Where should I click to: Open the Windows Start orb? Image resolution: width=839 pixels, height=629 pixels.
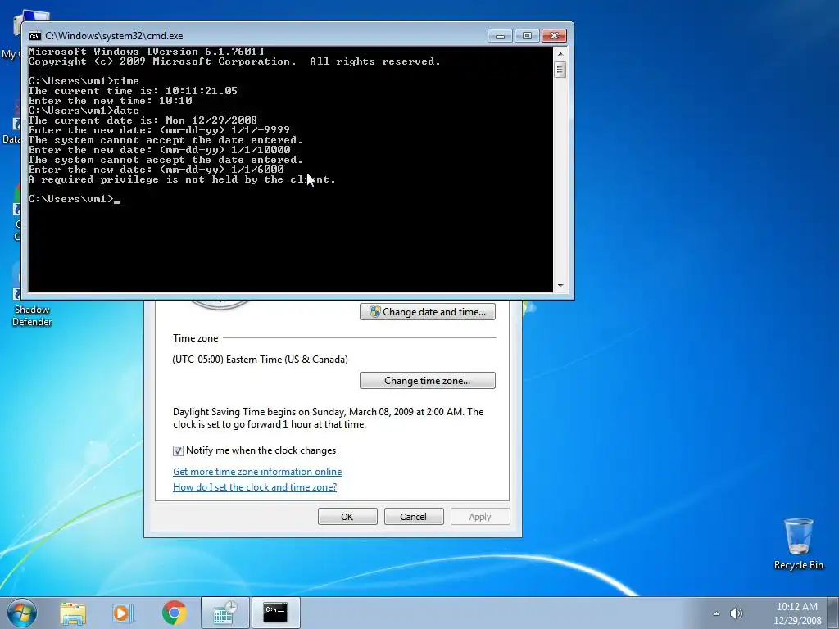(x=22, y=613)
